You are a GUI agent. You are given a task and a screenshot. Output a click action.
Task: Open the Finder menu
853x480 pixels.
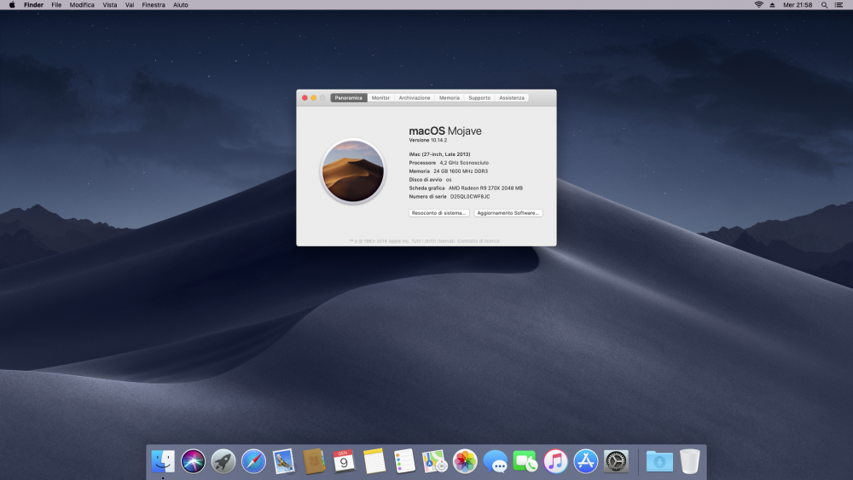[34, 5]
